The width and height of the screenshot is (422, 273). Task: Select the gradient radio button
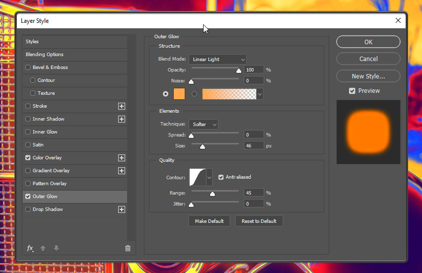pos(194,94)
